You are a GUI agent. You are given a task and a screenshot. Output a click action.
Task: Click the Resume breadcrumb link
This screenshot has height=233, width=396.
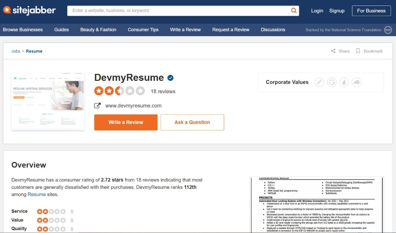[34, 51]
